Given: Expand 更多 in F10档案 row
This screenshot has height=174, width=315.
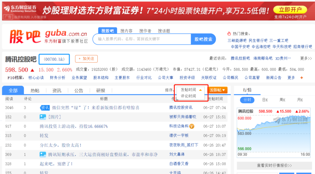Looking at the screenshot, I should pyautogui.click(x=291, y=78).
